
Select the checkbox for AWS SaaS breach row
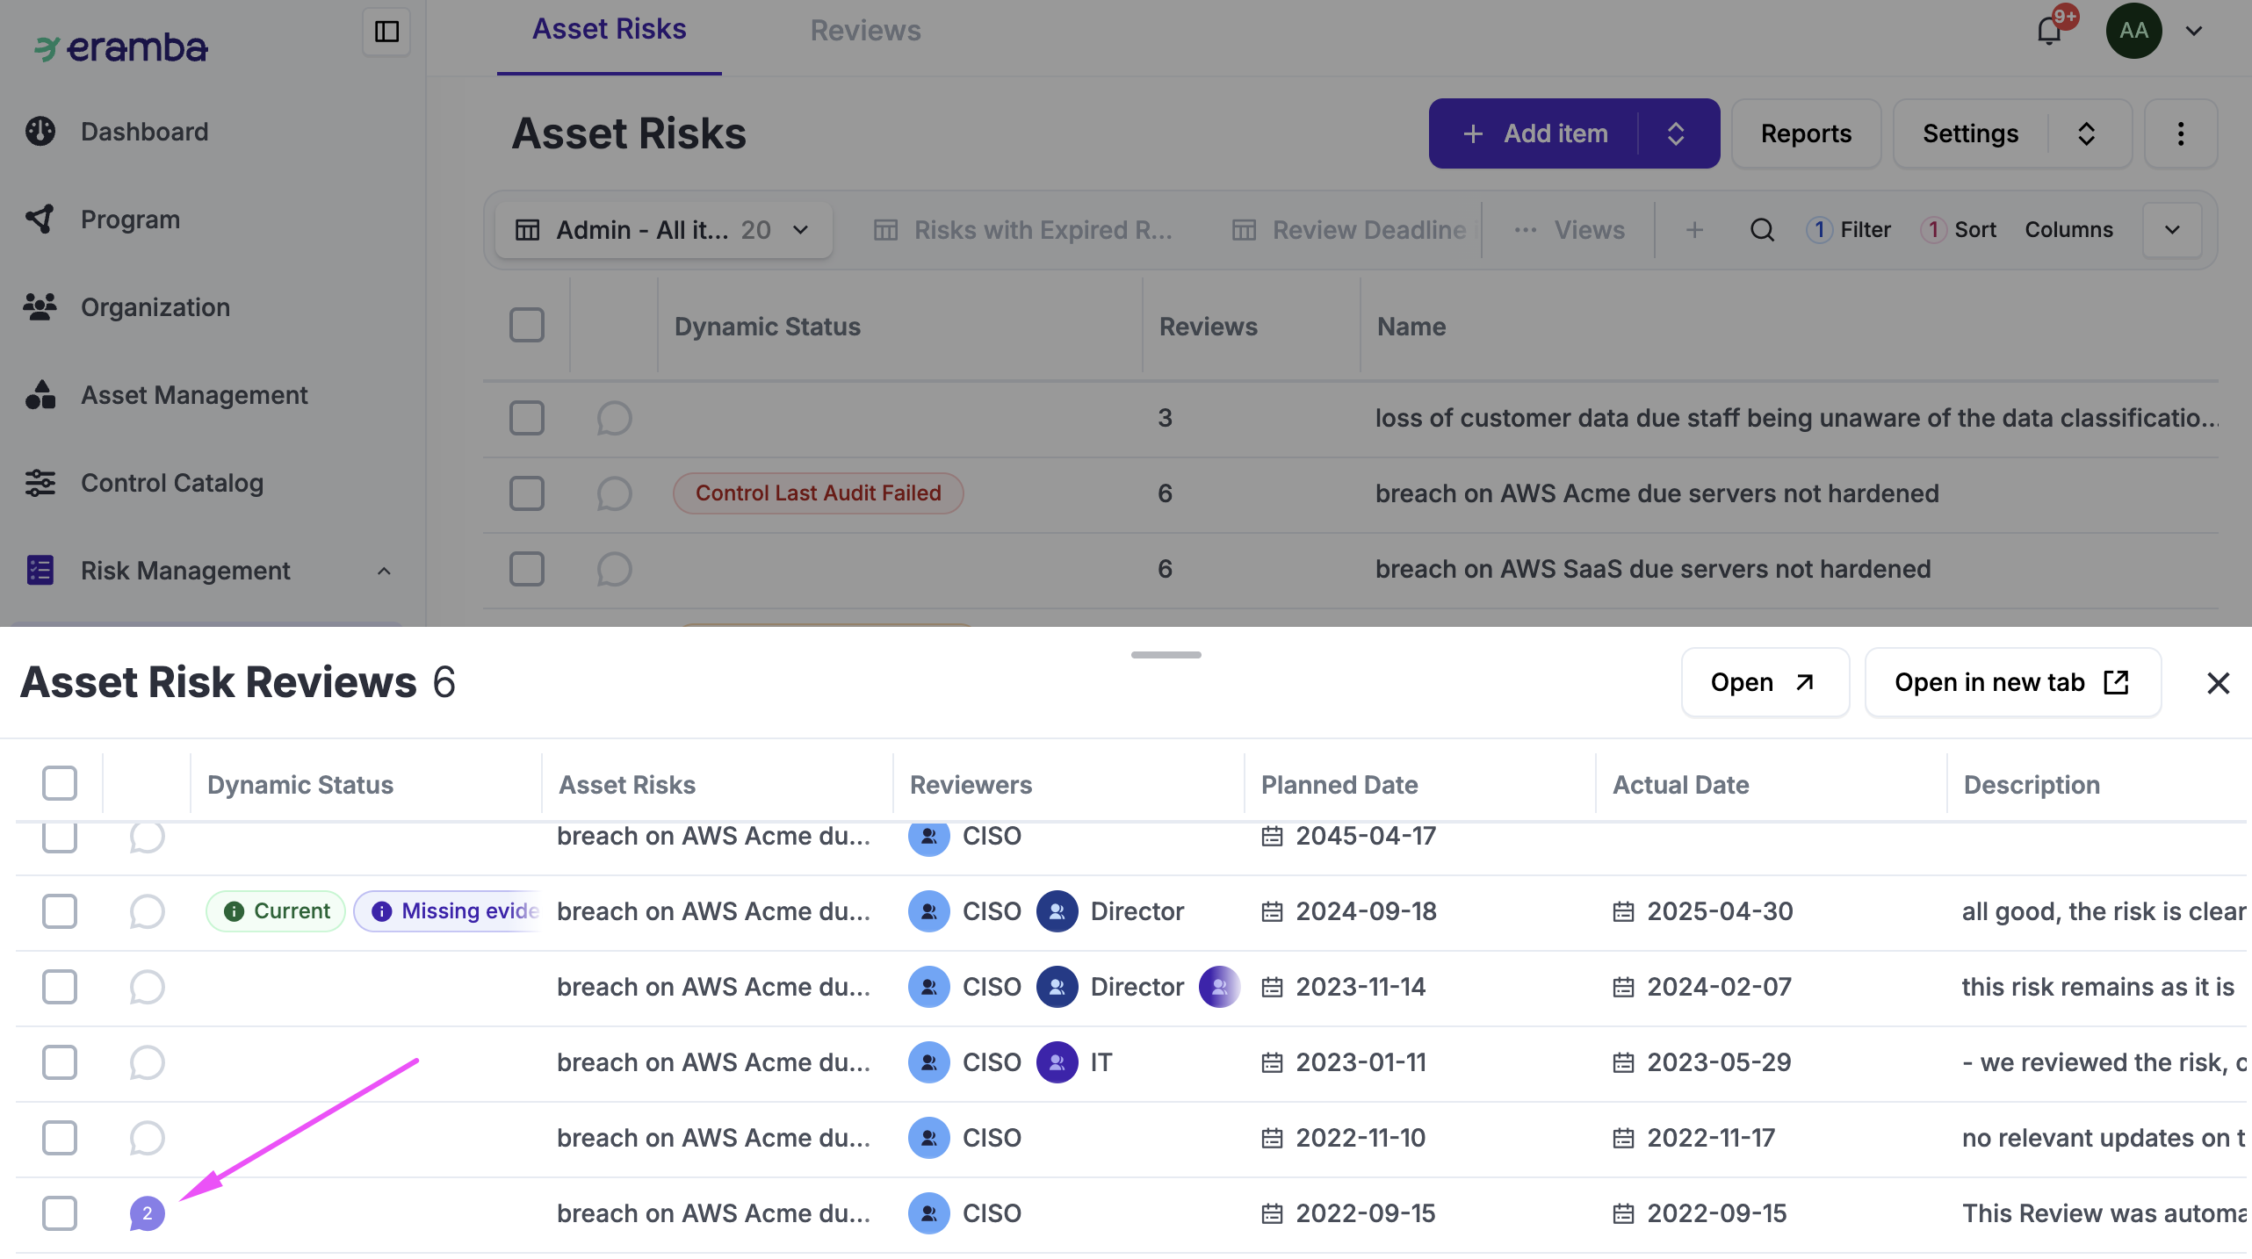tap(527, 569)
